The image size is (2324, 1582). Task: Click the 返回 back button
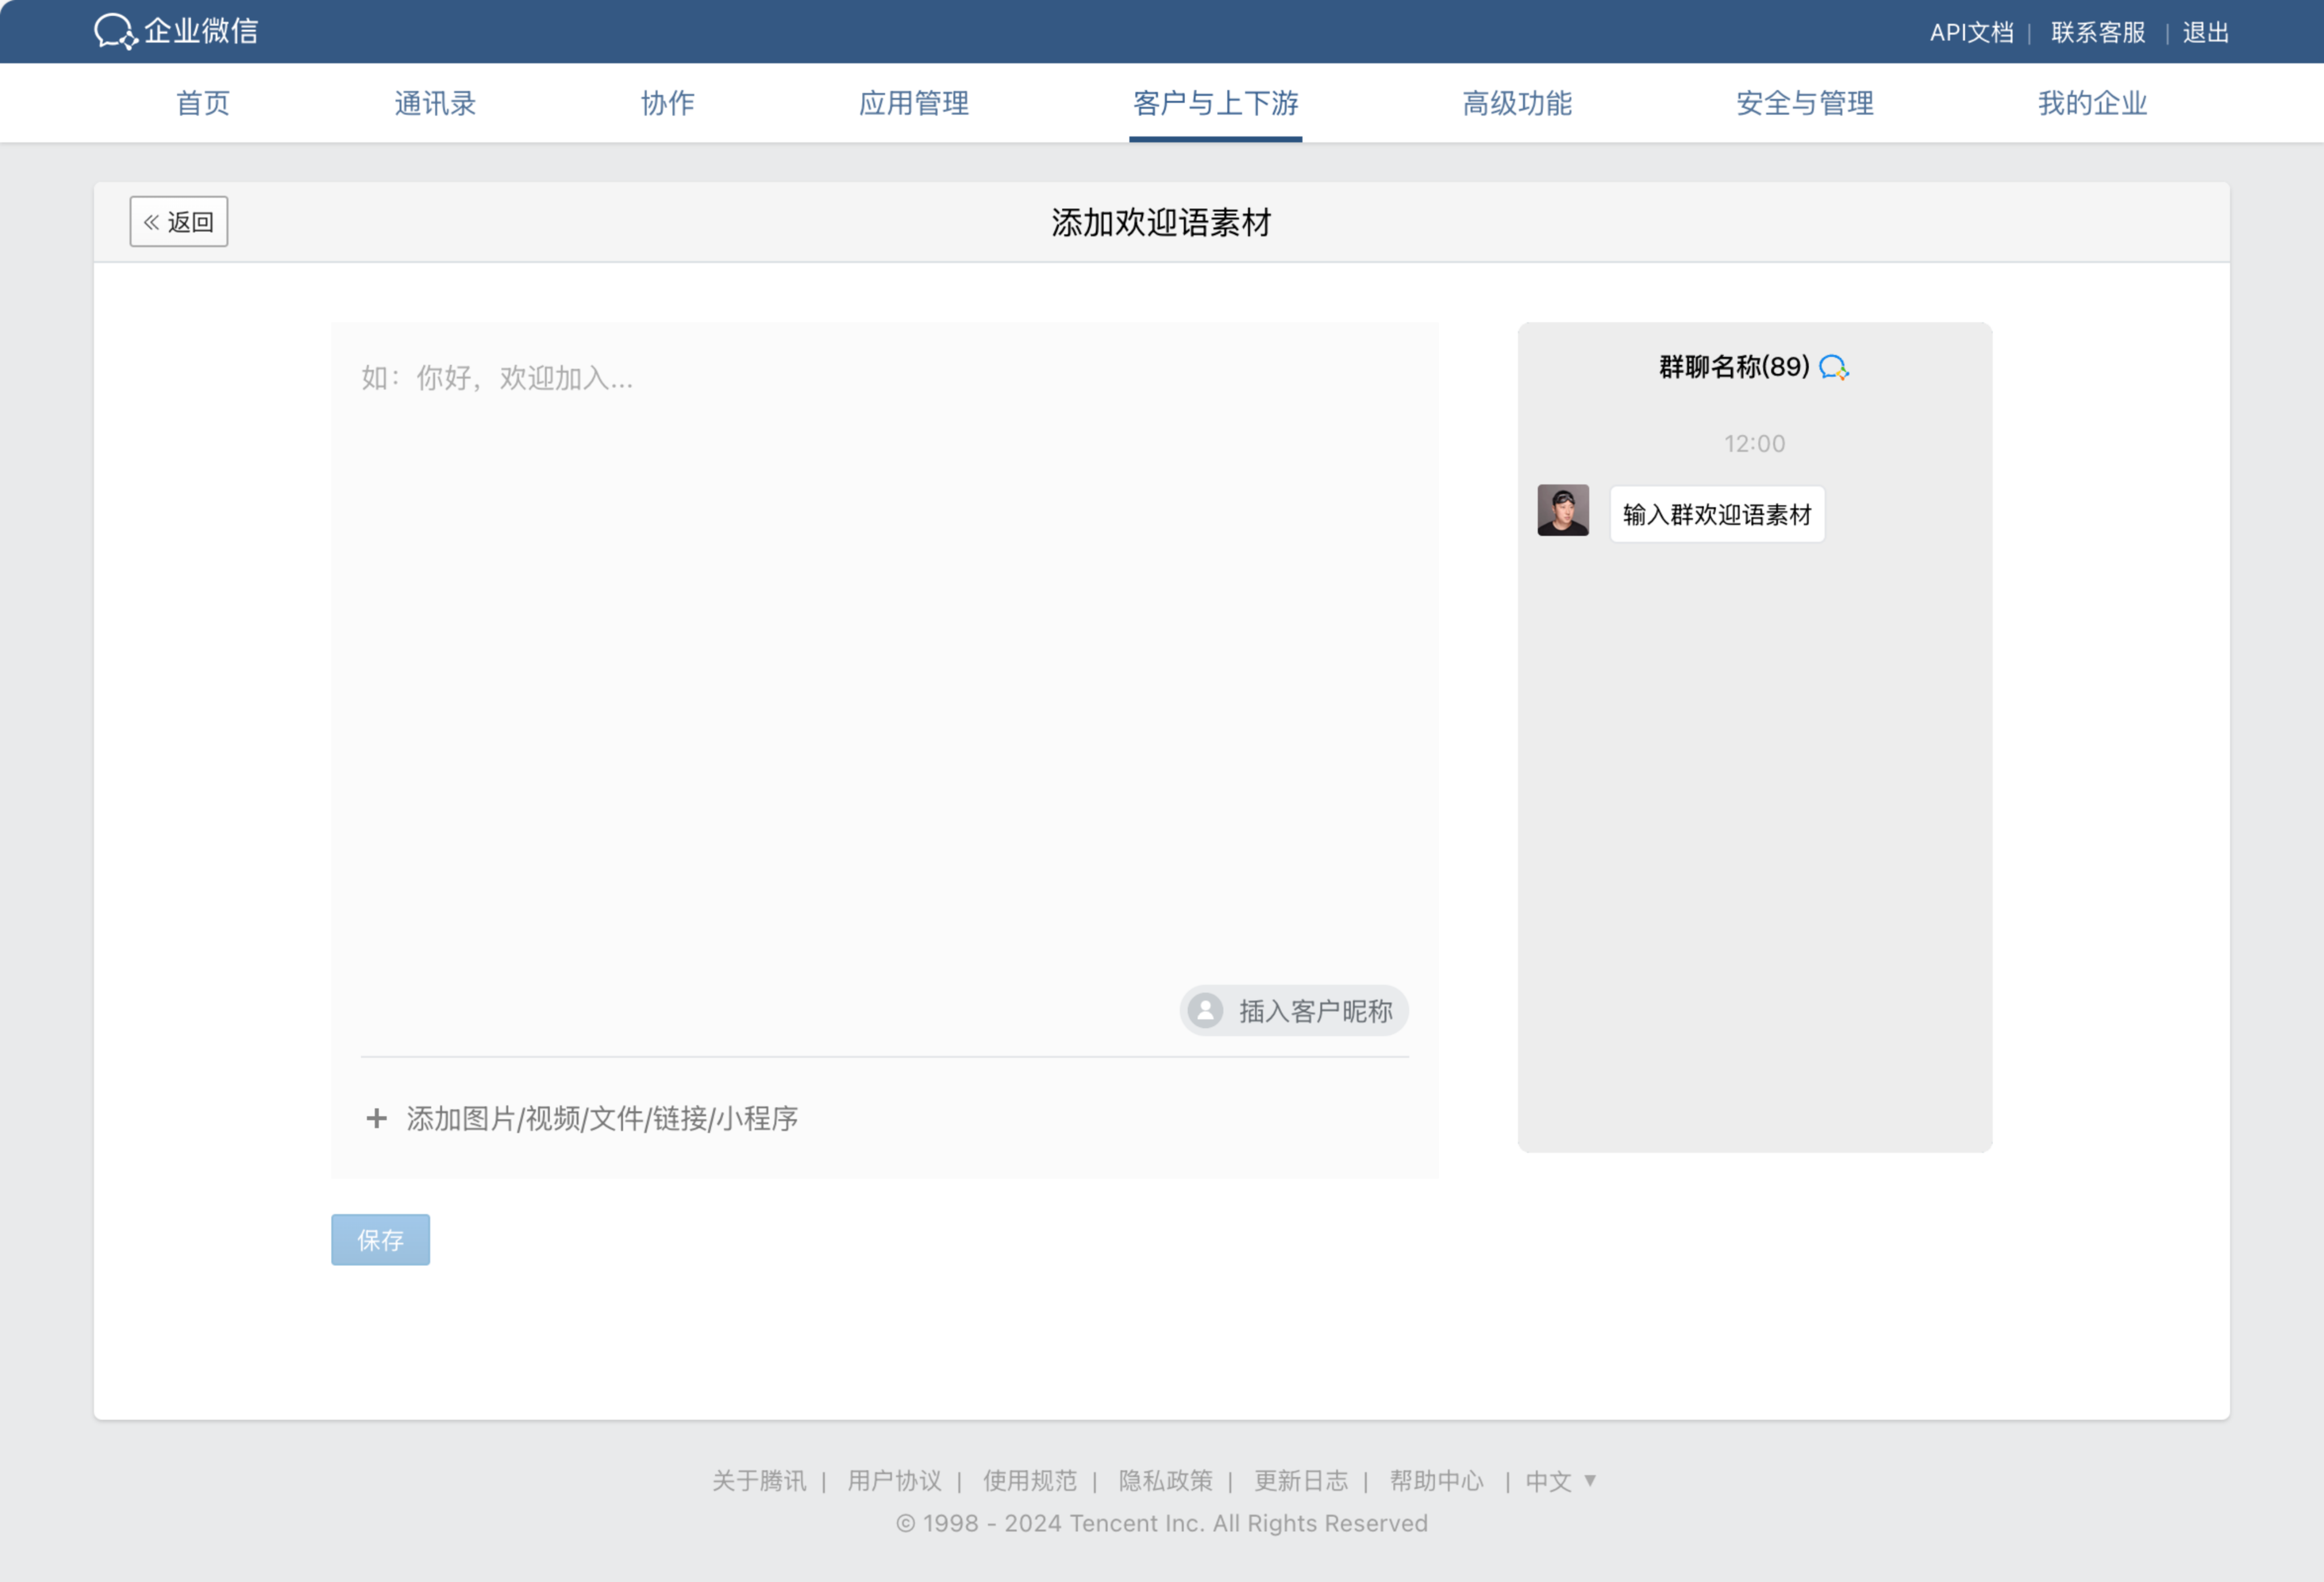179,221
